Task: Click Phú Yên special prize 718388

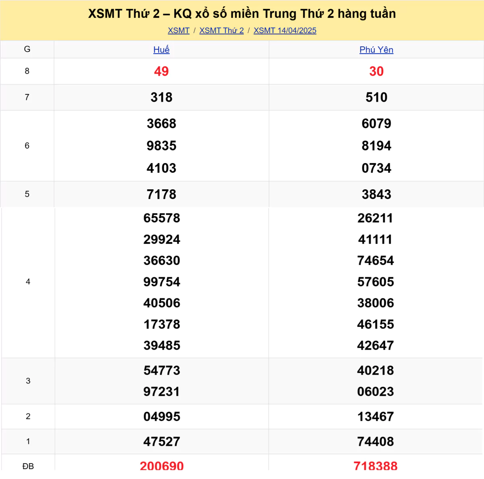Action: point(376,466)
